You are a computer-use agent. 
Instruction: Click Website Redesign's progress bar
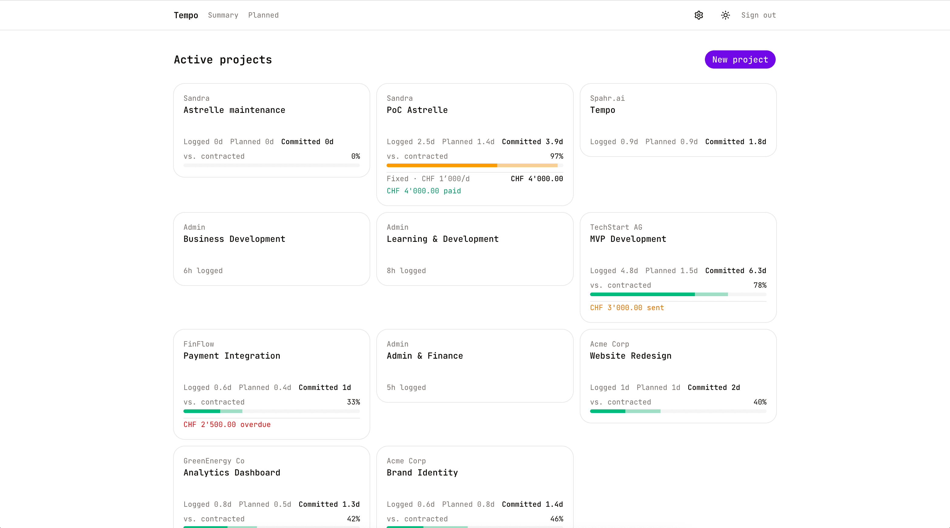point(678,411)
